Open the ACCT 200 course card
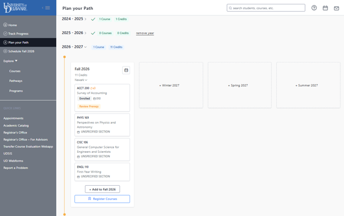344x216 pixels. pos(102,98)
